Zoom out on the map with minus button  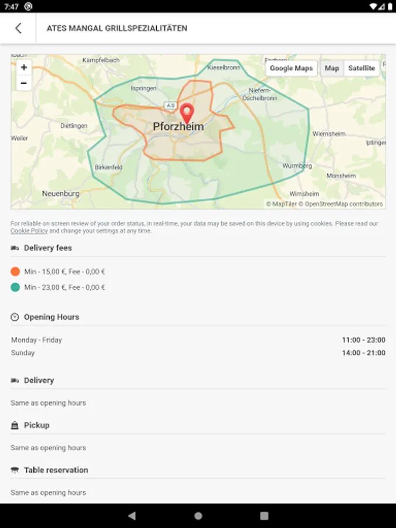point(24,83)
